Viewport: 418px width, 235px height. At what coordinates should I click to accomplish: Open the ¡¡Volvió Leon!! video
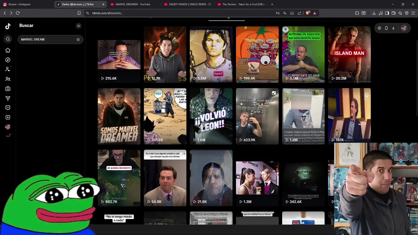tap(211, 116)
